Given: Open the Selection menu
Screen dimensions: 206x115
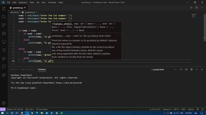Looking at the screenshot, I should (23, 3).
